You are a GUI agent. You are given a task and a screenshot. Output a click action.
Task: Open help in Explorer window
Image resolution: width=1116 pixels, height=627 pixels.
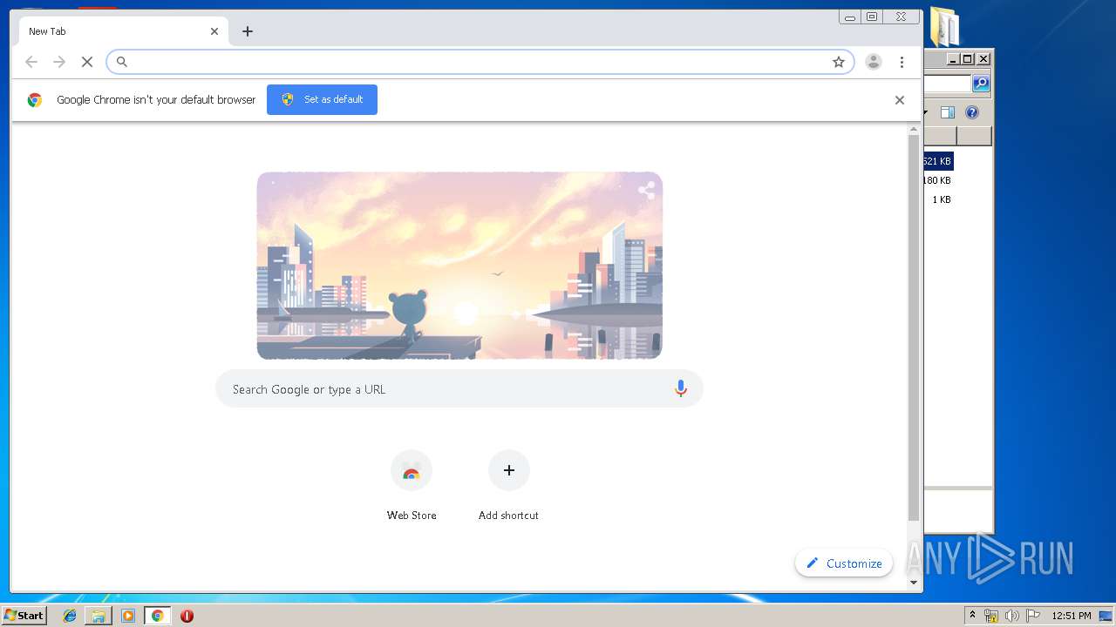[972, 112]
